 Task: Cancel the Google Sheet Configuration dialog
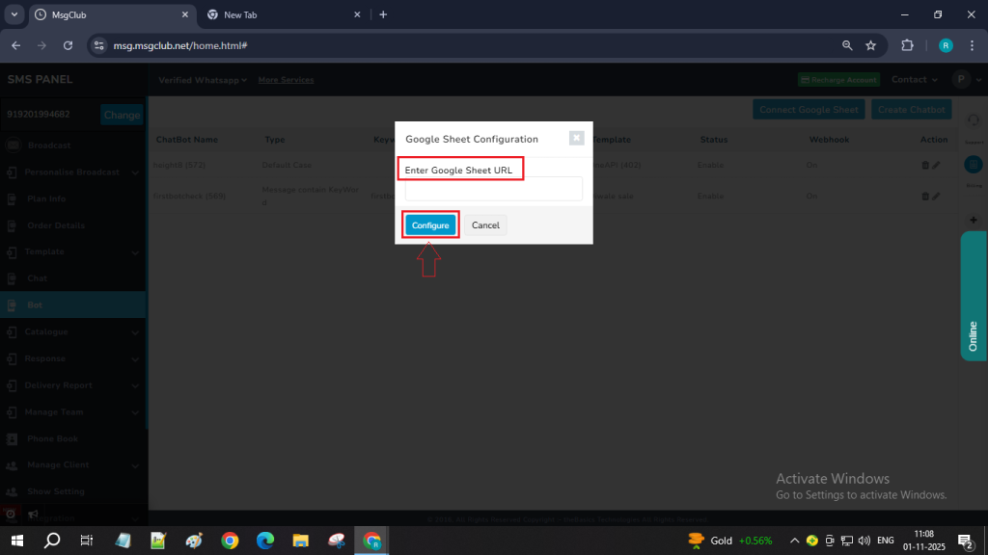(485, 225)
